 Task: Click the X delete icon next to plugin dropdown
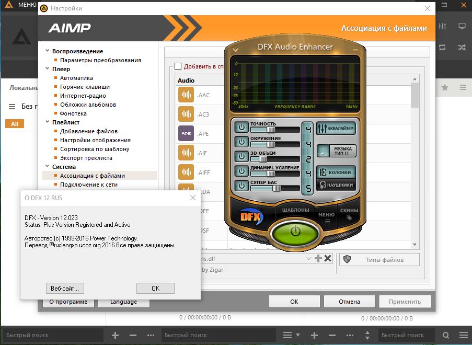[x=328, y=258]
